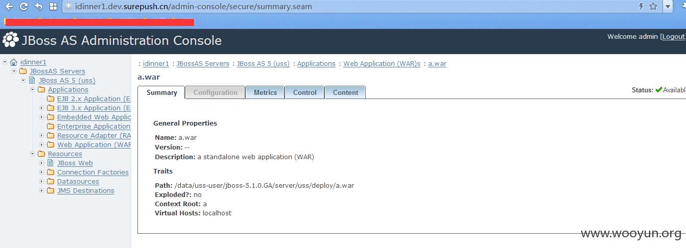
Task: Open Enterprise Application tree link
Action: coord(94,127)
